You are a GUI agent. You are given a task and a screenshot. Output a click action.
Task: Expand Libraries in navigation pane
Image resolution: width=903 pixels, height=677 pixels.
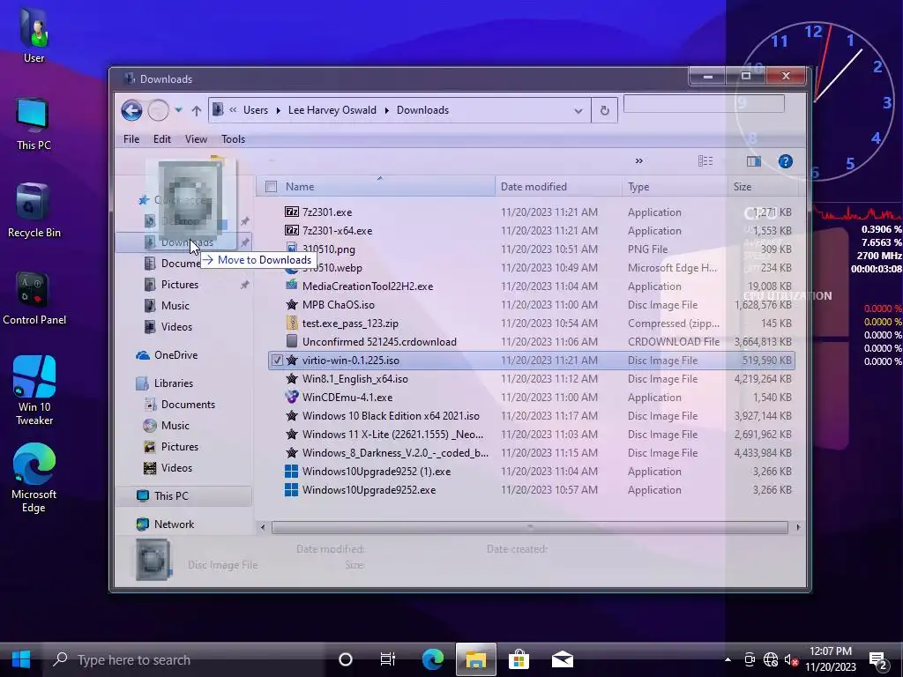coord(174,383)
